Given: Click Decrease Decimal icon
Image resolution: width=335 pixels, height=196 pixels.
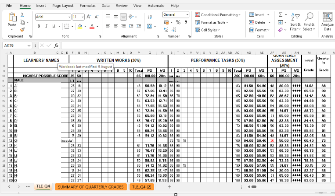Looking at the screenshot, I should coord(174,30).
